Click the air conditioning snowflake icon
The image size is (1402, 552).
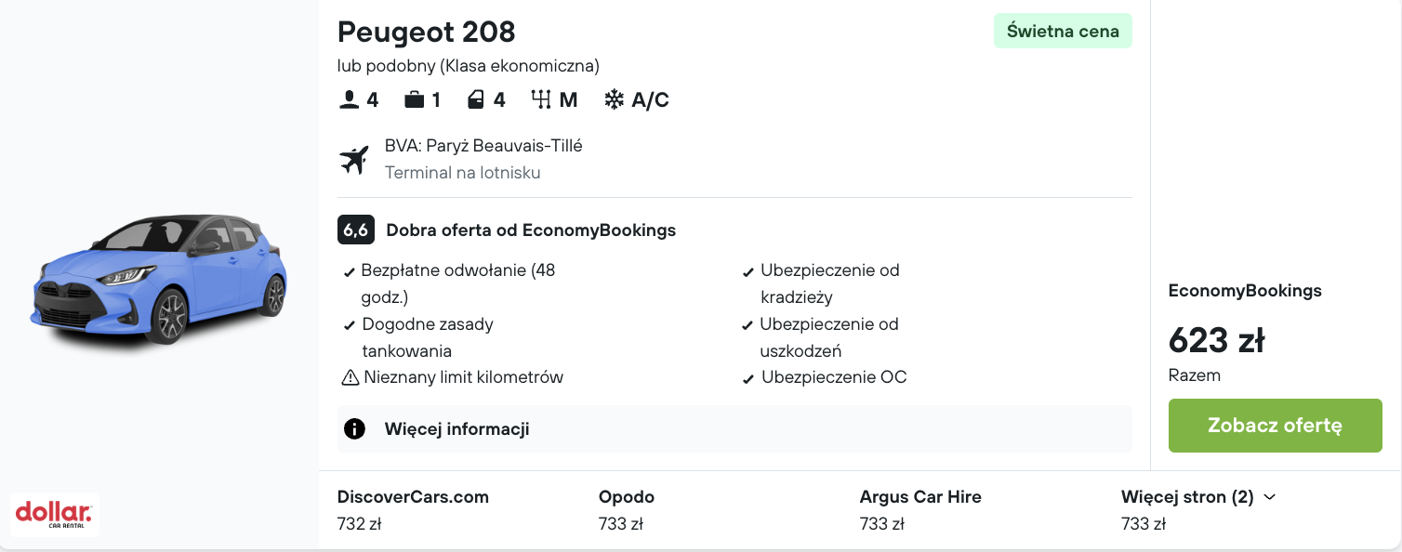click(x=615, y=99)
